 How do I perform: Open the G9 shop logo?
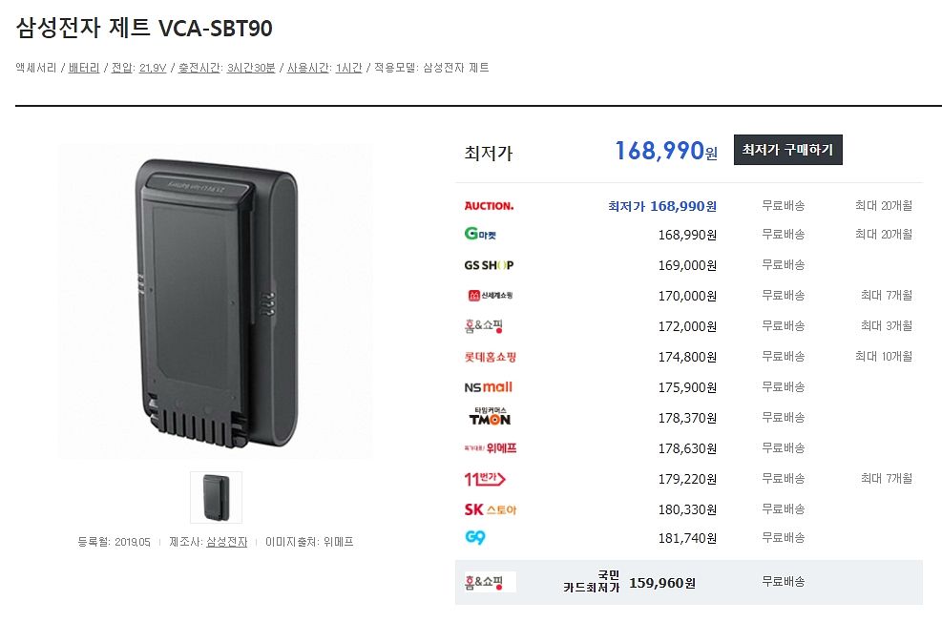(474, 537)
